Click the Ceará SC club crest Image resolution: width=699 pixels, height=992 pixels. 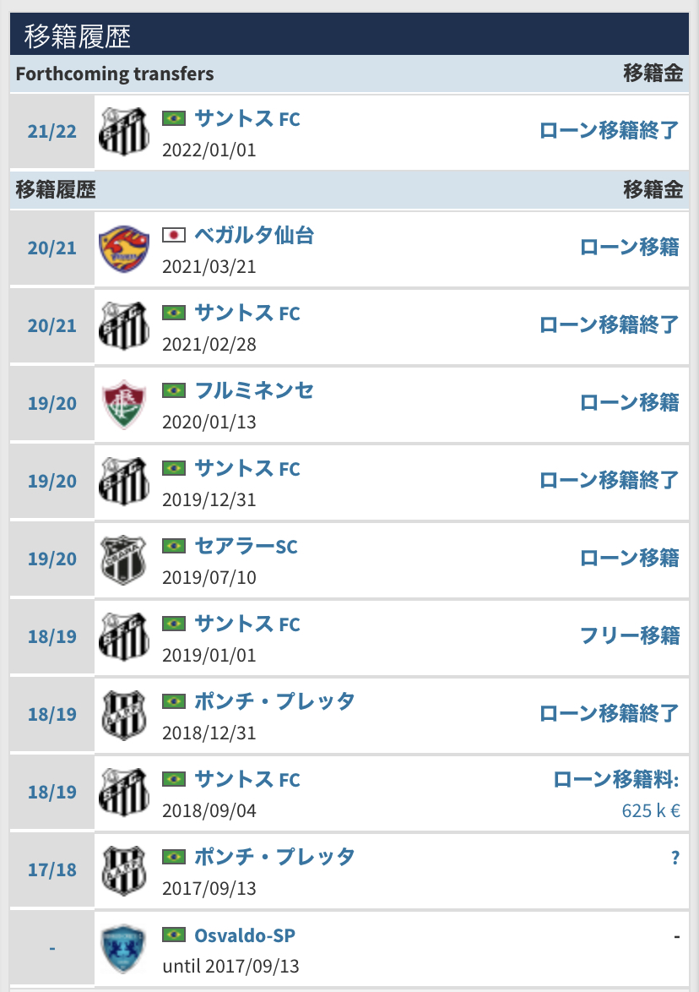[x=123, y=559]
